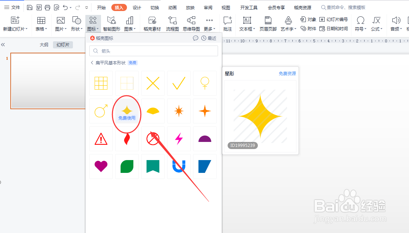Viewport: 409px width, 233px height.
Task: Collapse the slide panel with double chevron
Action: tap(3, 44)
